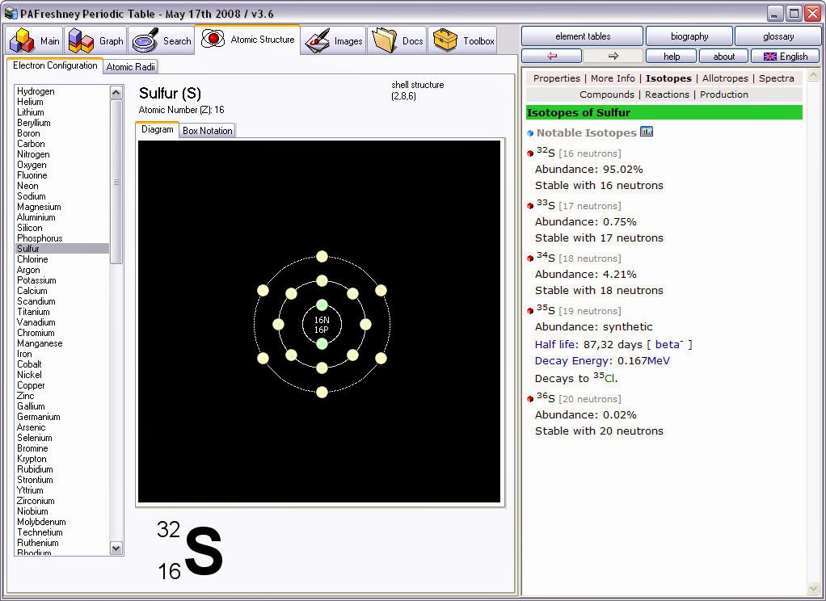Click the element tables button

click(x=582, y=36)
